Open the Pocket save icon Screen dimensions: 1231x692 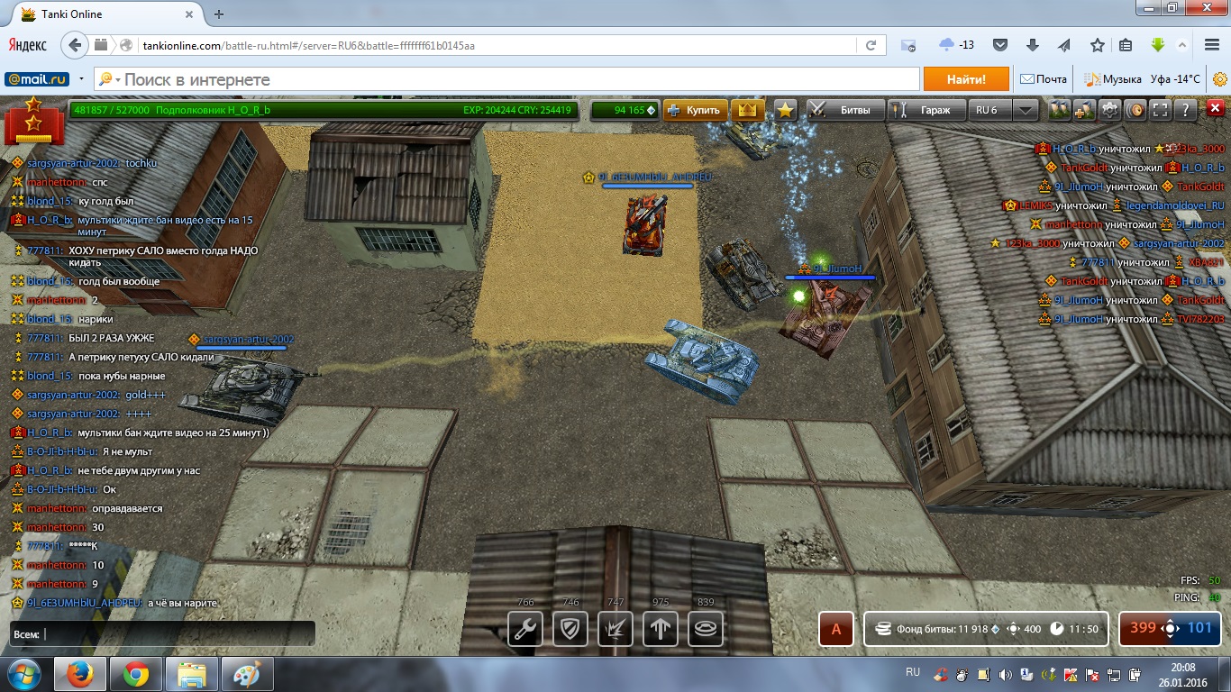coord(1000,45)
